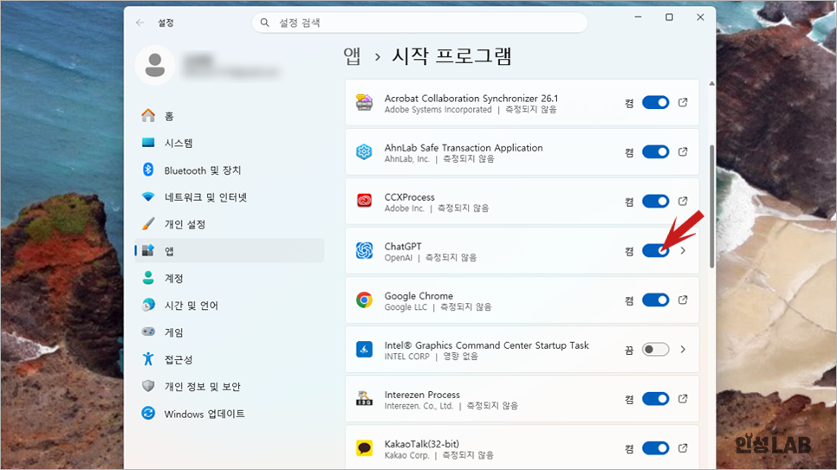Enable Intel Graphics Command Center startup toggle
837x470 pixels.
tap(656, 350)
